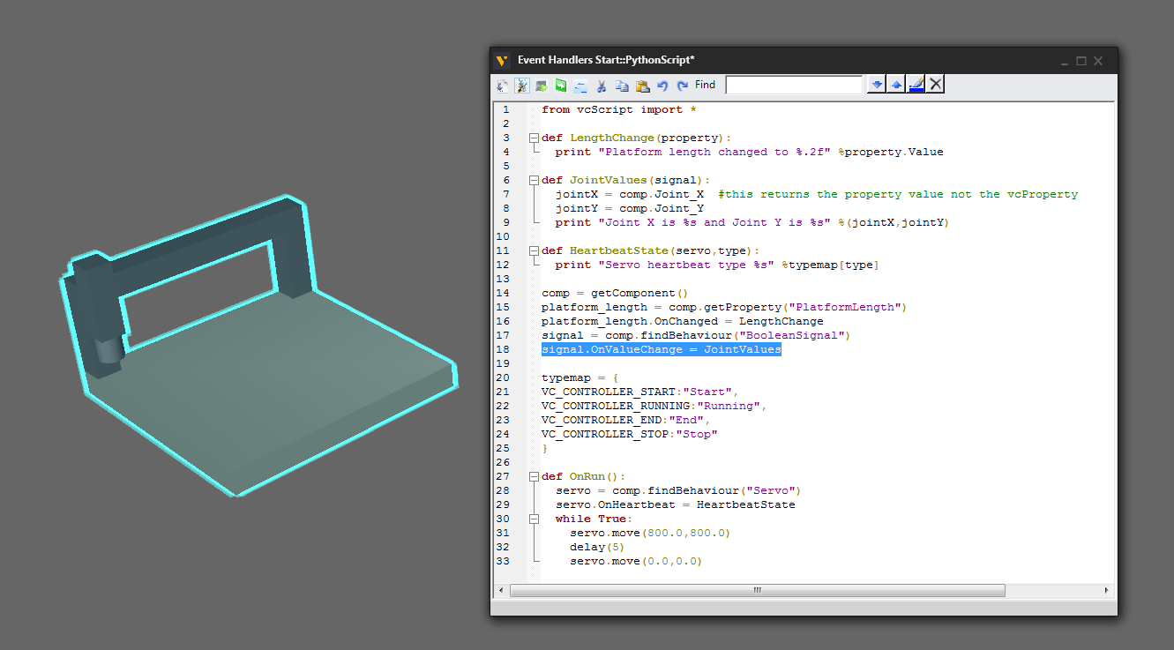Click the line "comp = getComponent()"
This screenshot has width=1174, height=650.
coord(614,293)
